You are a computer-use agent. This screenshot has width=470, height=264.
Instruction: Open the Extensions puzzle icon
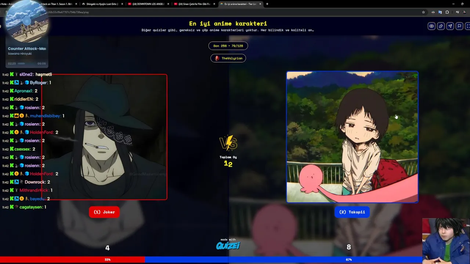click(x=447, y=12)
